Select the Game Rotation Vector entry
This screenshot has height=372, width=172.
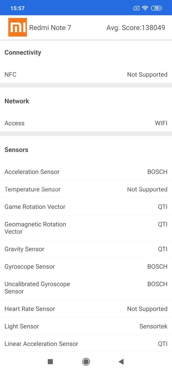[86, 207]
